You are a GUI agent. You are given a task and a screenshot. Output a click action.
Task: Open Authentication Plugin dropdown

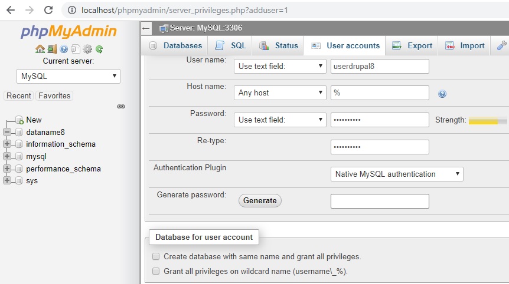397,174
